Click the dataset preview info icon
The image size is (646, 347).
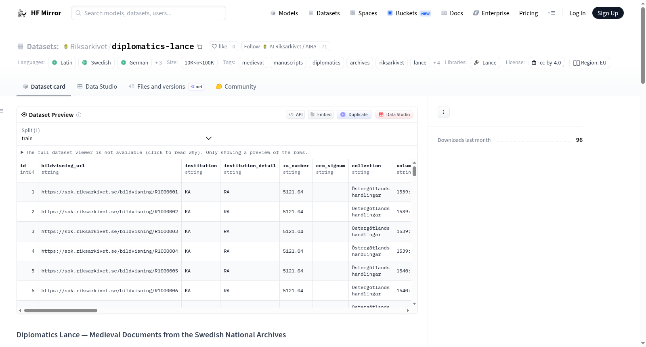click(79, 115)
